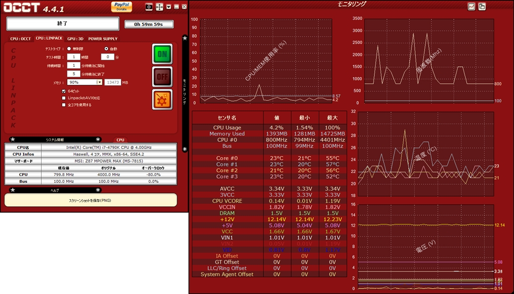Click the greyed 13473 MB memory field
Image resolution: width=514 pixels, height=294 pixels.
tap(112, 82)
